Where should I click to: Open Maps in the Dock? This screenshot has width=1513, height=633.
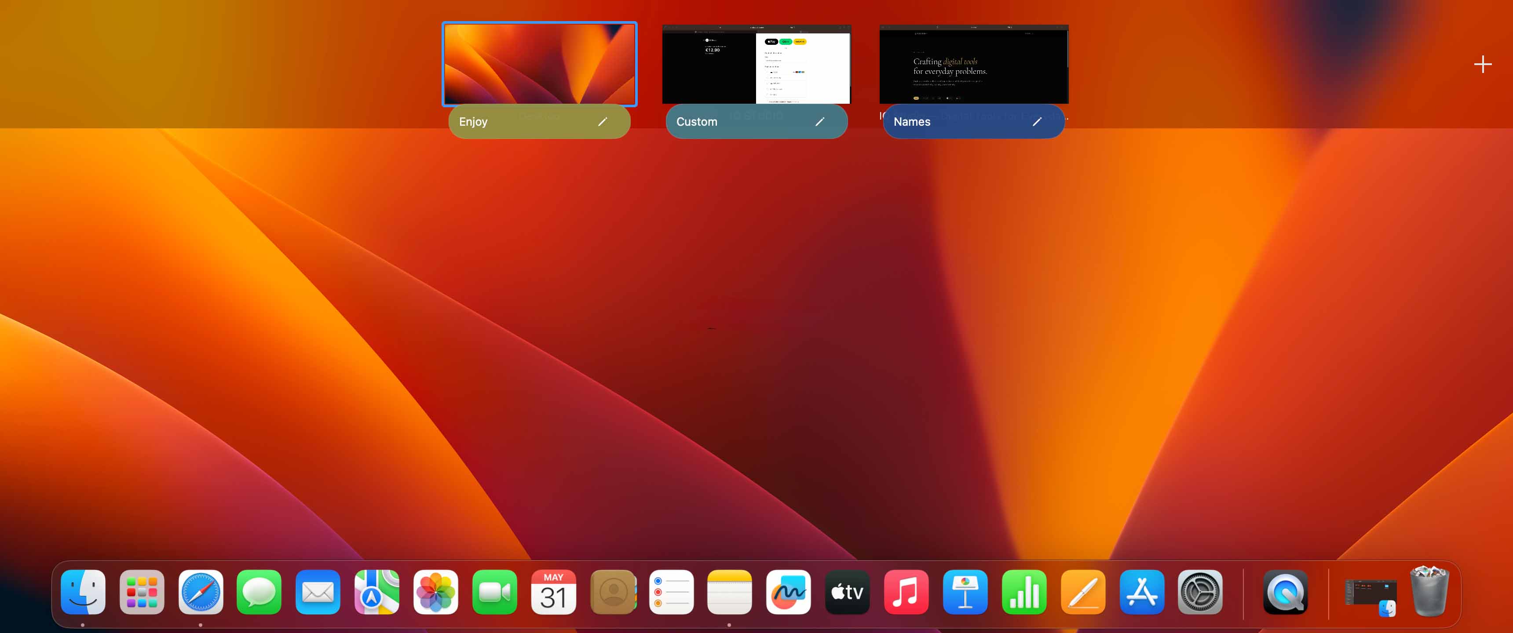coord(376,592)
